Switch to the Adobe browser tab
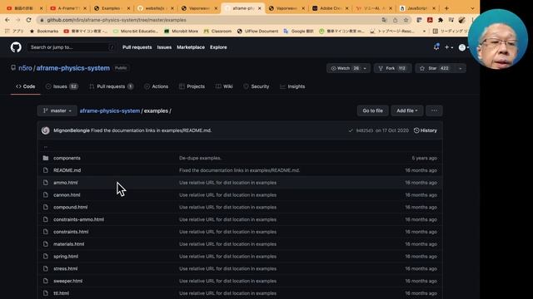The height and width of the screenshot is (299, 533). tap(330, 8)
